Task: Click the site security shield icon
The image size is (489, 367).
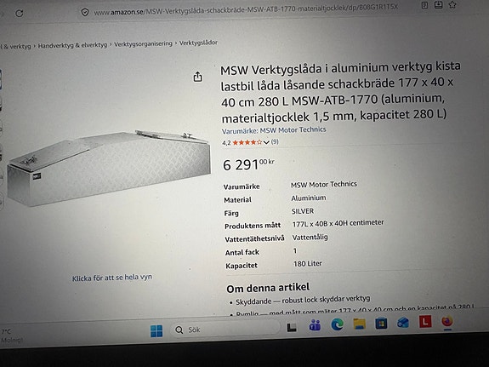Action: point(85,13)
